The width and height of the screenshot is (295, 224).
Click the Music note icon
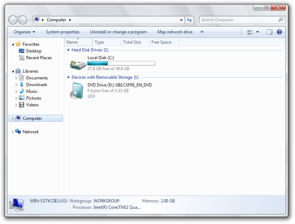point(22,91)
